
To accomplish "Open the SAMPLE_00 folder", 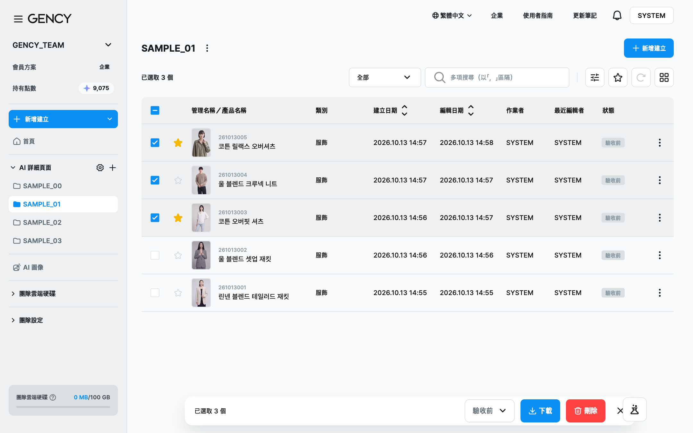I will 63,186.
